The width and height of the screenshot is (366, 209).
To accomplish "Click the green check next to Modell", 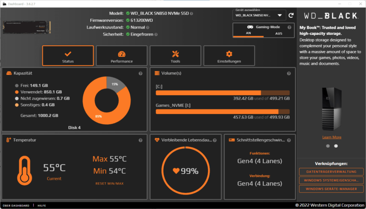I will 128,14.
